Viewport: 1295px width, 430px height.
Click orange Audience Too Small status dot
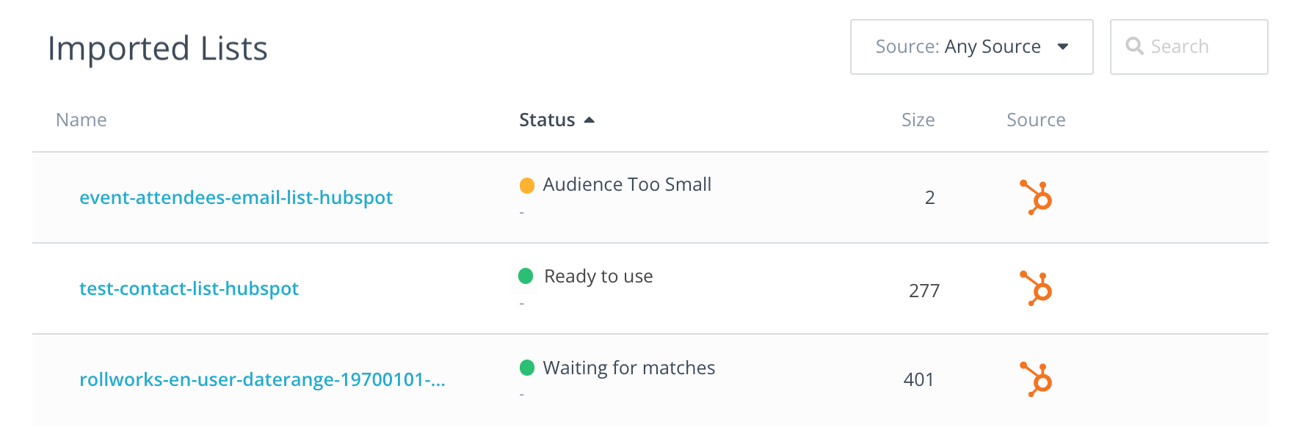pyautogui.click(x=526, y=186)
